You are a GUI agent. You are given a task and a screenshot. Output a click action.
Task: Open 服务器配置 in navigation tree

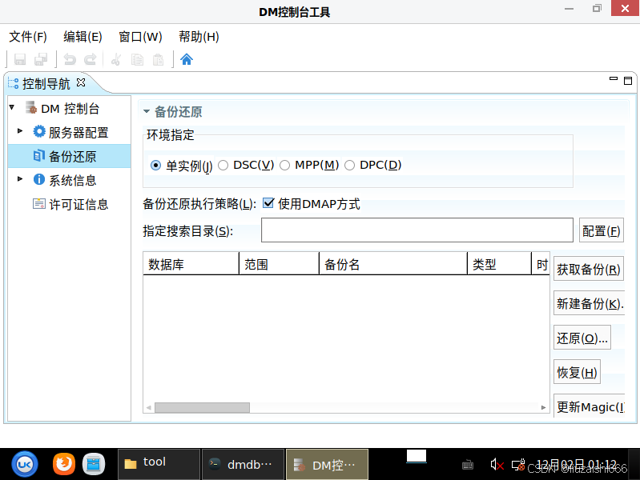pyautogui.click(x=78, y=133)
